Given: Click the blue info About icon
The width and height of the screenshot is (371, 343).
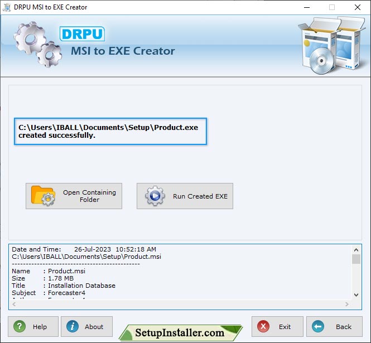Looking at the screenshot, I should 73,326.
